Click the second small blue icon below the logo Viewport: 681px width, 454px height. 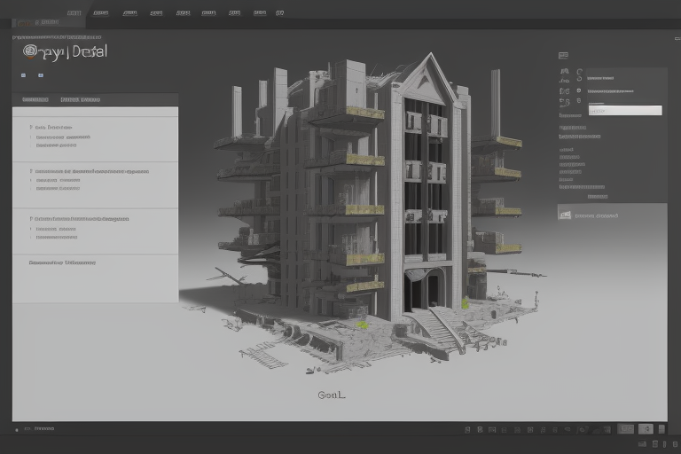(40, 76)
